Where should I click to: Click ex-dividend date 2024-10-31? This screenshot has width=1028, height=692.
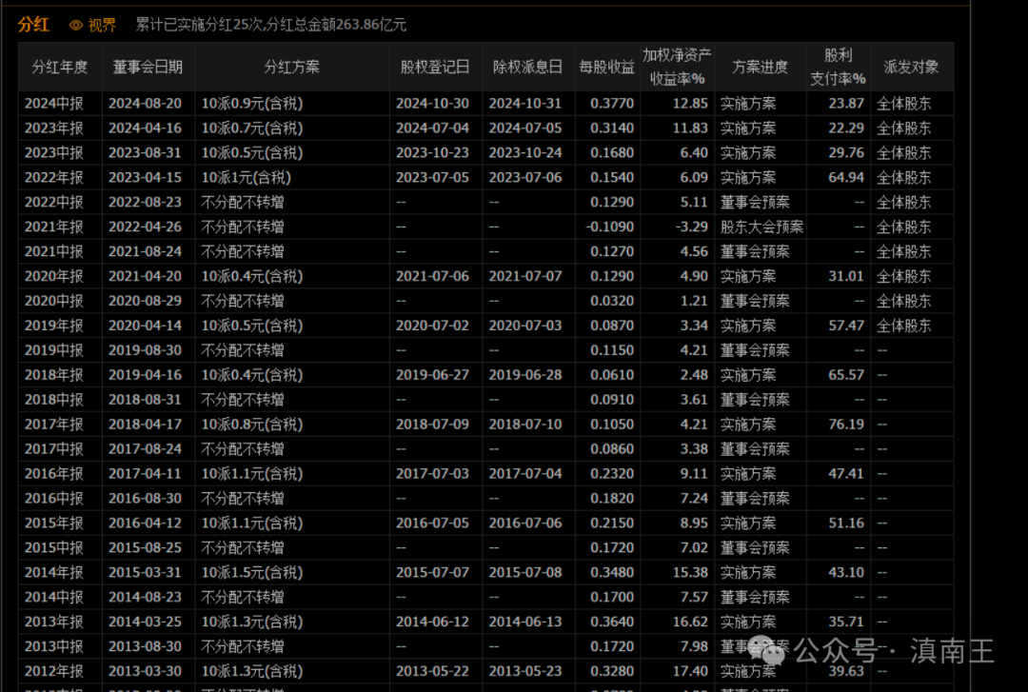(525, 104)
